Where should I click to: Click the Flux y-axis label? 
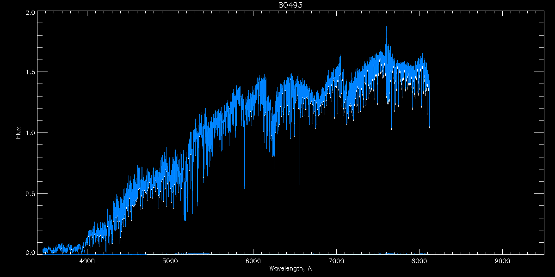click(18, 132)
